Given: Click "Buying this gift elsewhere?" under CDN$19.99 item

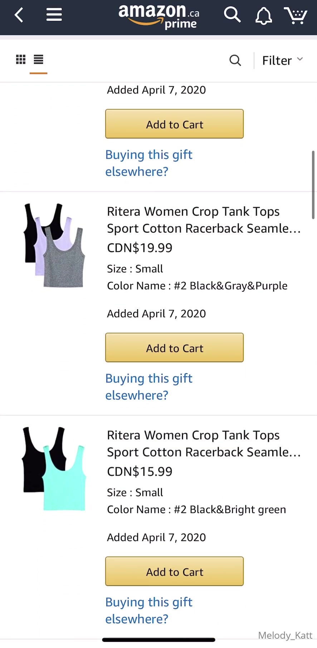Looking at the screenshot, I should (x=148, y=387).
